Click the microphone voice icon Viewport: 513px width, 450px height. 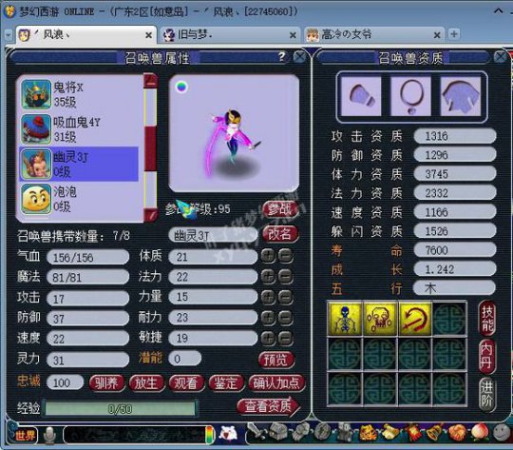(x=49, y=435)
